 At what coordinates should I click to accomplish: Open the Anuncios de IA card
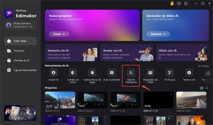pyautogui.click(x=71, y=53)
